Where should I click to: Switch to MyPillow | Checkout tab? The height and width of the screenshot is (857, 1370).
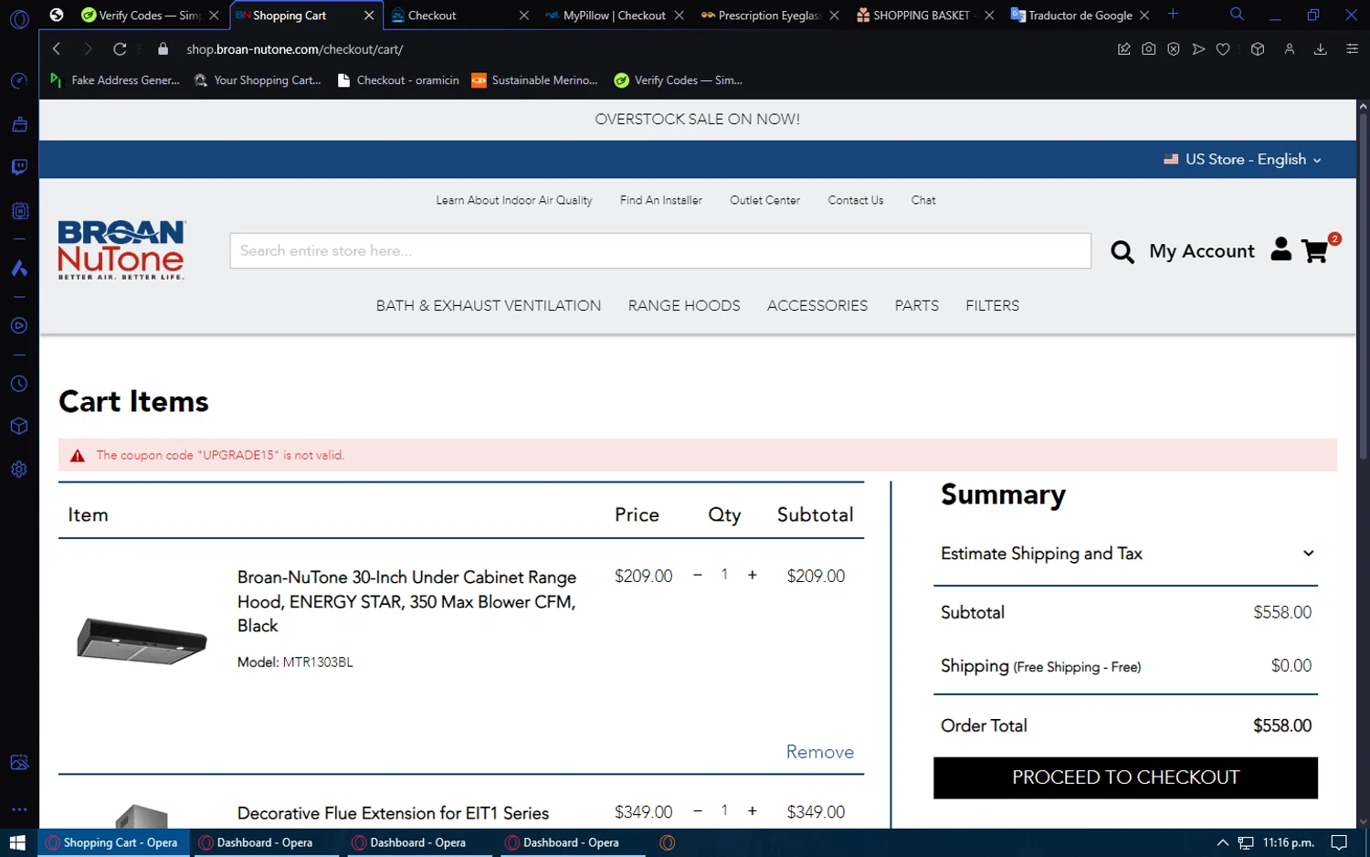614,16
